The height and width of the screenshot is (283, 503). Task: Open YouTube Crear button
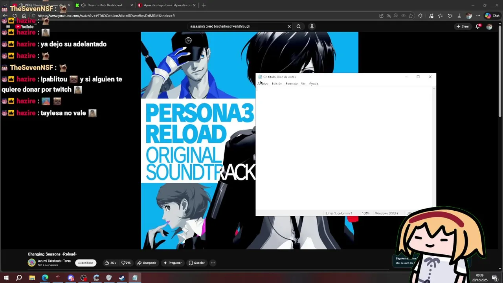coord(463,26)
